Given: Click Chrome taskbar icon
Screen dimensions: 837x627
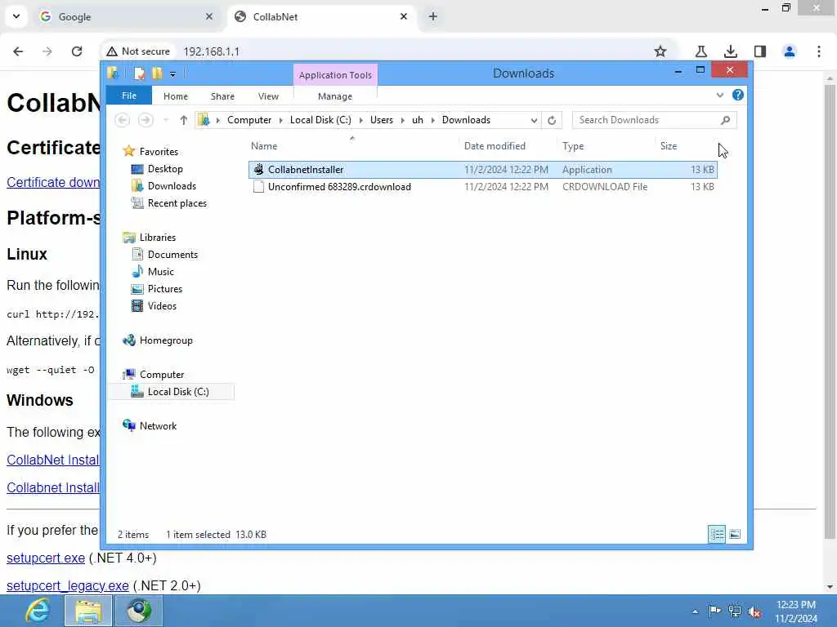Looking at the screenshot, I should 139,611.
